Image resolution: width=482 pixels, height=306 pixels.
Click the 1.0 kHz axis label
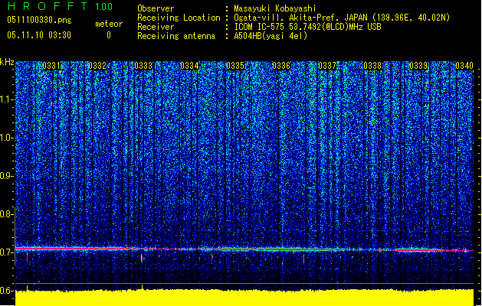(x=7, y=138)
